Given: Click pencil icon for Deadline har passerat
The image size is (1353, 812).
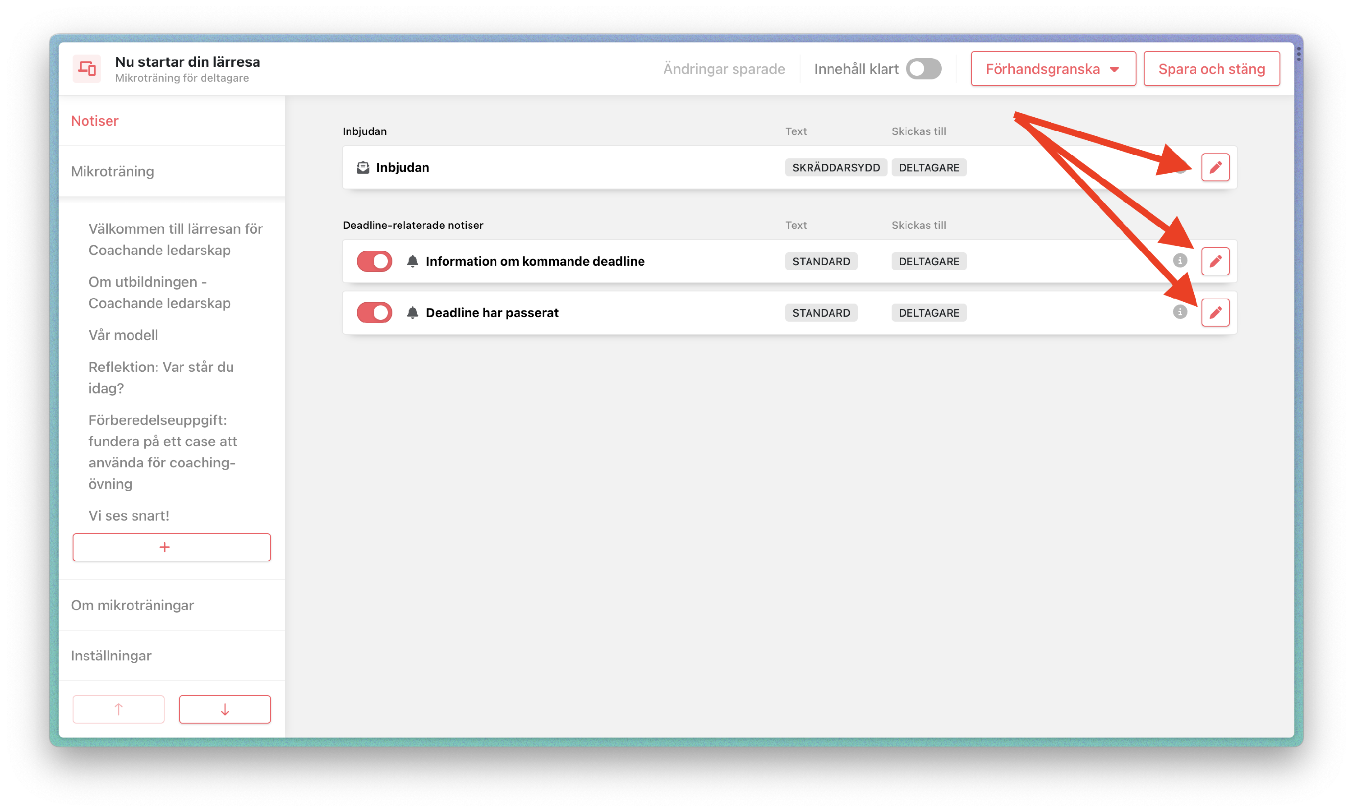Looking at the screenshot, I should 1215,313.
